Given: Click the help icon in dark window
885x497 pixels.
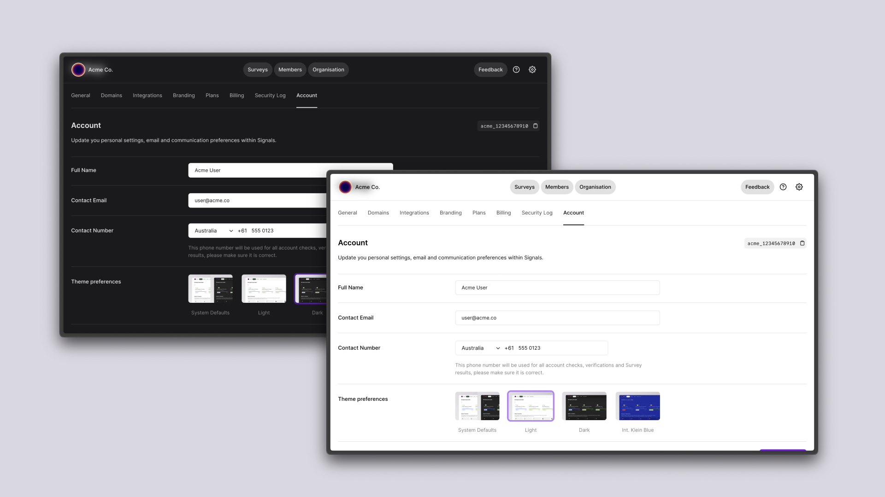Looking at the screenshot, I should click(x=516, y=69).
